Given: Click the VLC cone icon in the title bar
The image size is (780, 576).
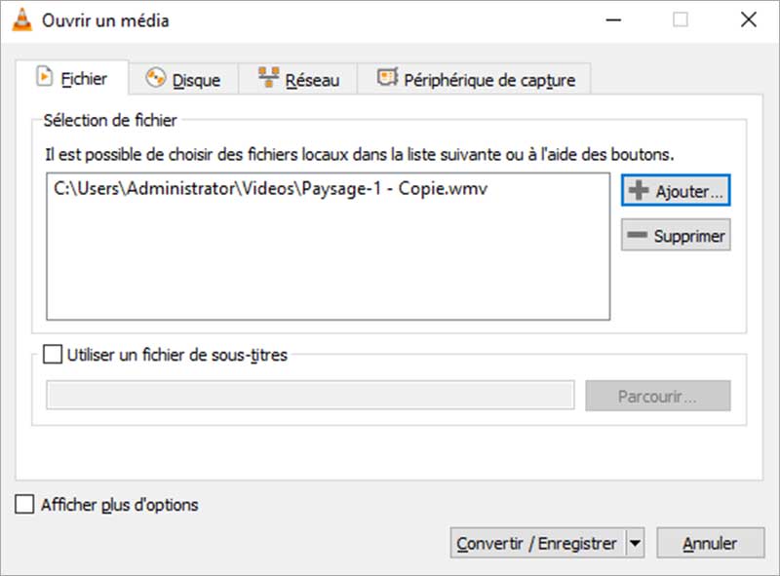Looking at the screenshot, I should [19, 19].
